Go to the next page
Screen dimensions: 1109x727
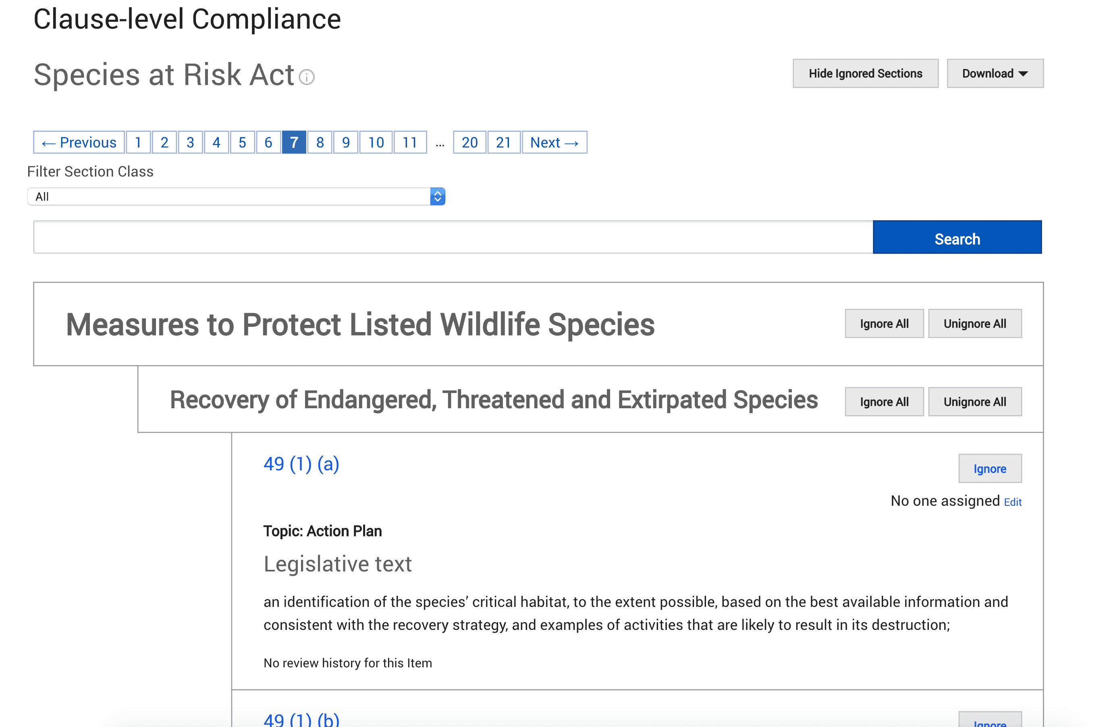tap(554, 143)
